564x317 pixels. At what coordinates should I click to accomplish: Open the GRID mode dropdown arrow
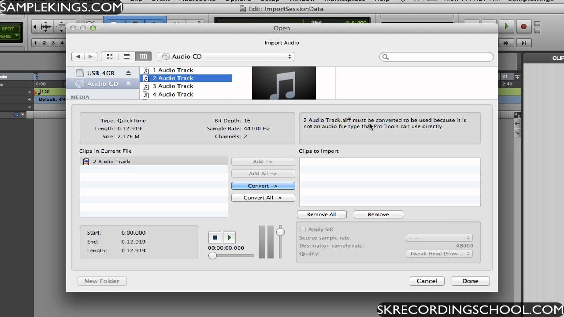click(17, 36)
